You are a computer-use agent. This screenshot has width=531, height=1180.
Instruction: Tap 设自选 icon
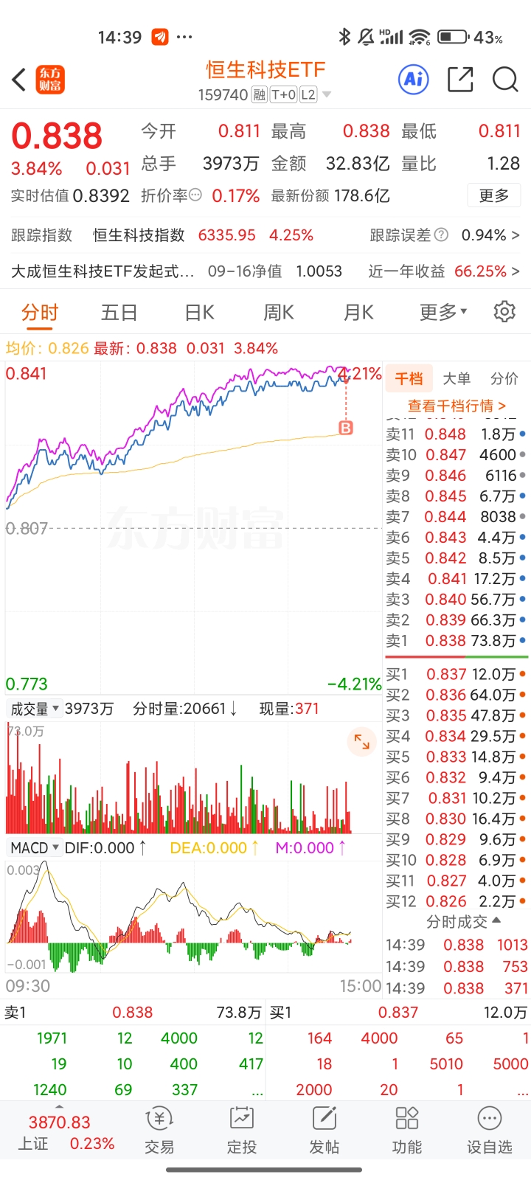coord(490,1130)
